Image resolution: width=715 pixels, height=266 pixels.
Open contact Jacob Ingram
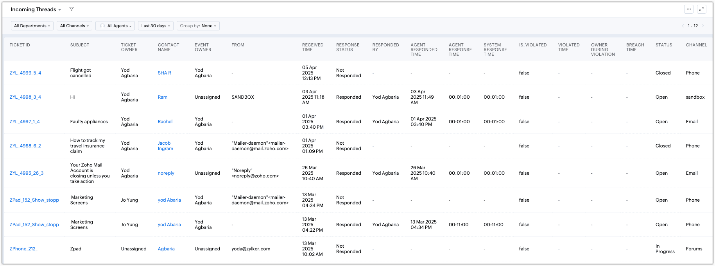(x=165, y=146)
